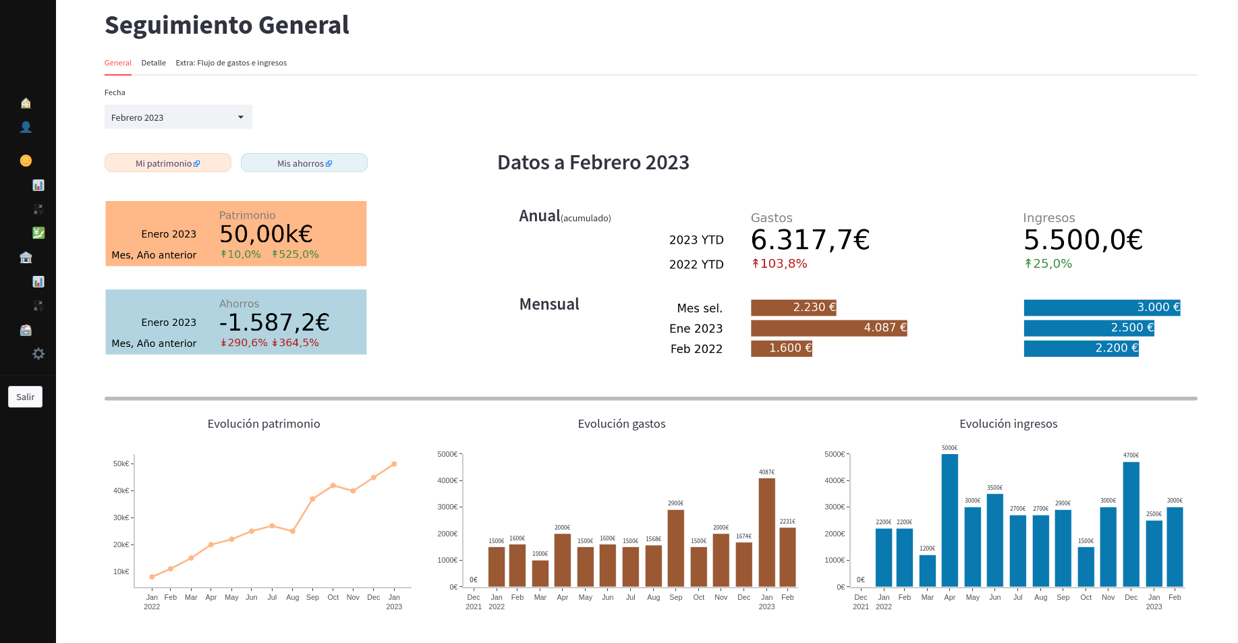
Task: Select the orange Patrimonio summary card
Action: coord(235,233)
